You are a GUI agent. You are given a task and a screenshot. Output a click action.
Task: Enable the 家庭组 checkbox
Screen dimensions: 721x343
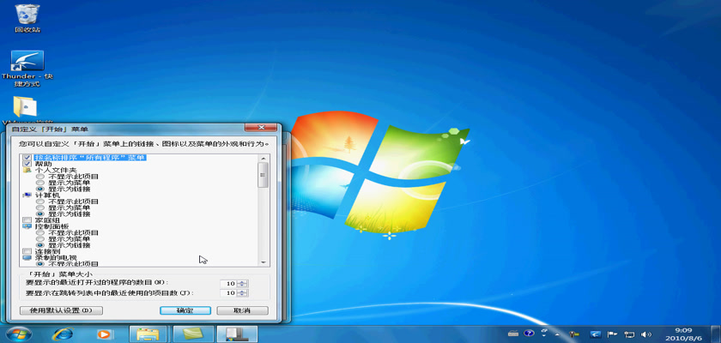pyautogui.click(x=27, y=220)
